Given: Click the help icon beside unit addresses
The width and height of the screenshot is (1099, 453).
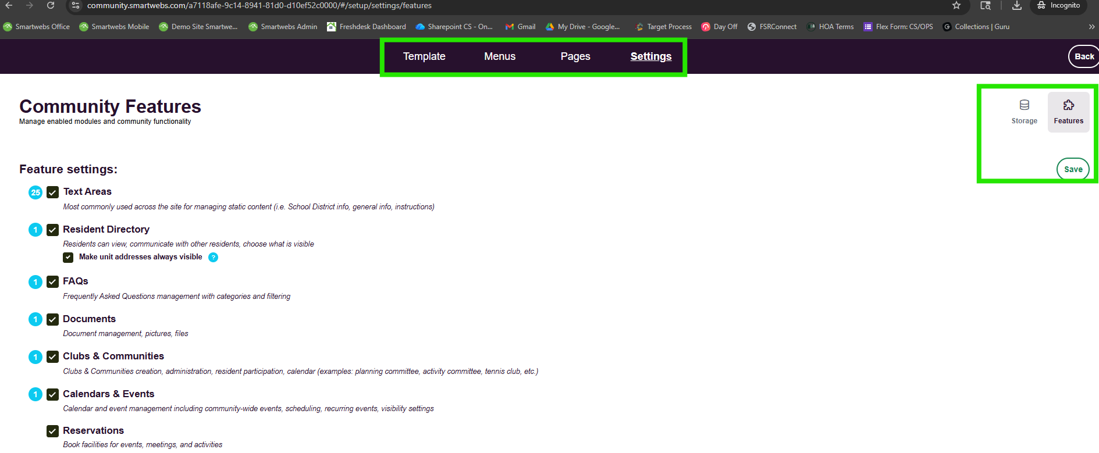Looking at the screenshot, I should [214, 258].
